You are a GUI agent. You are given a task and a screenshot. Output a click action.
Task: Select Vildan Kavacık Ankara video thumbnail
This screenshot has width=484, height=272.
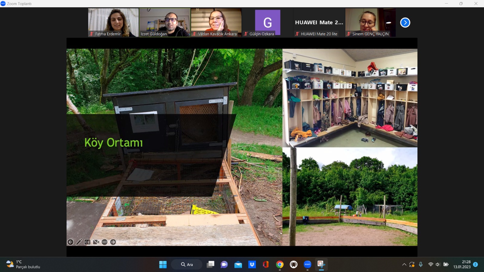point(216,22)
